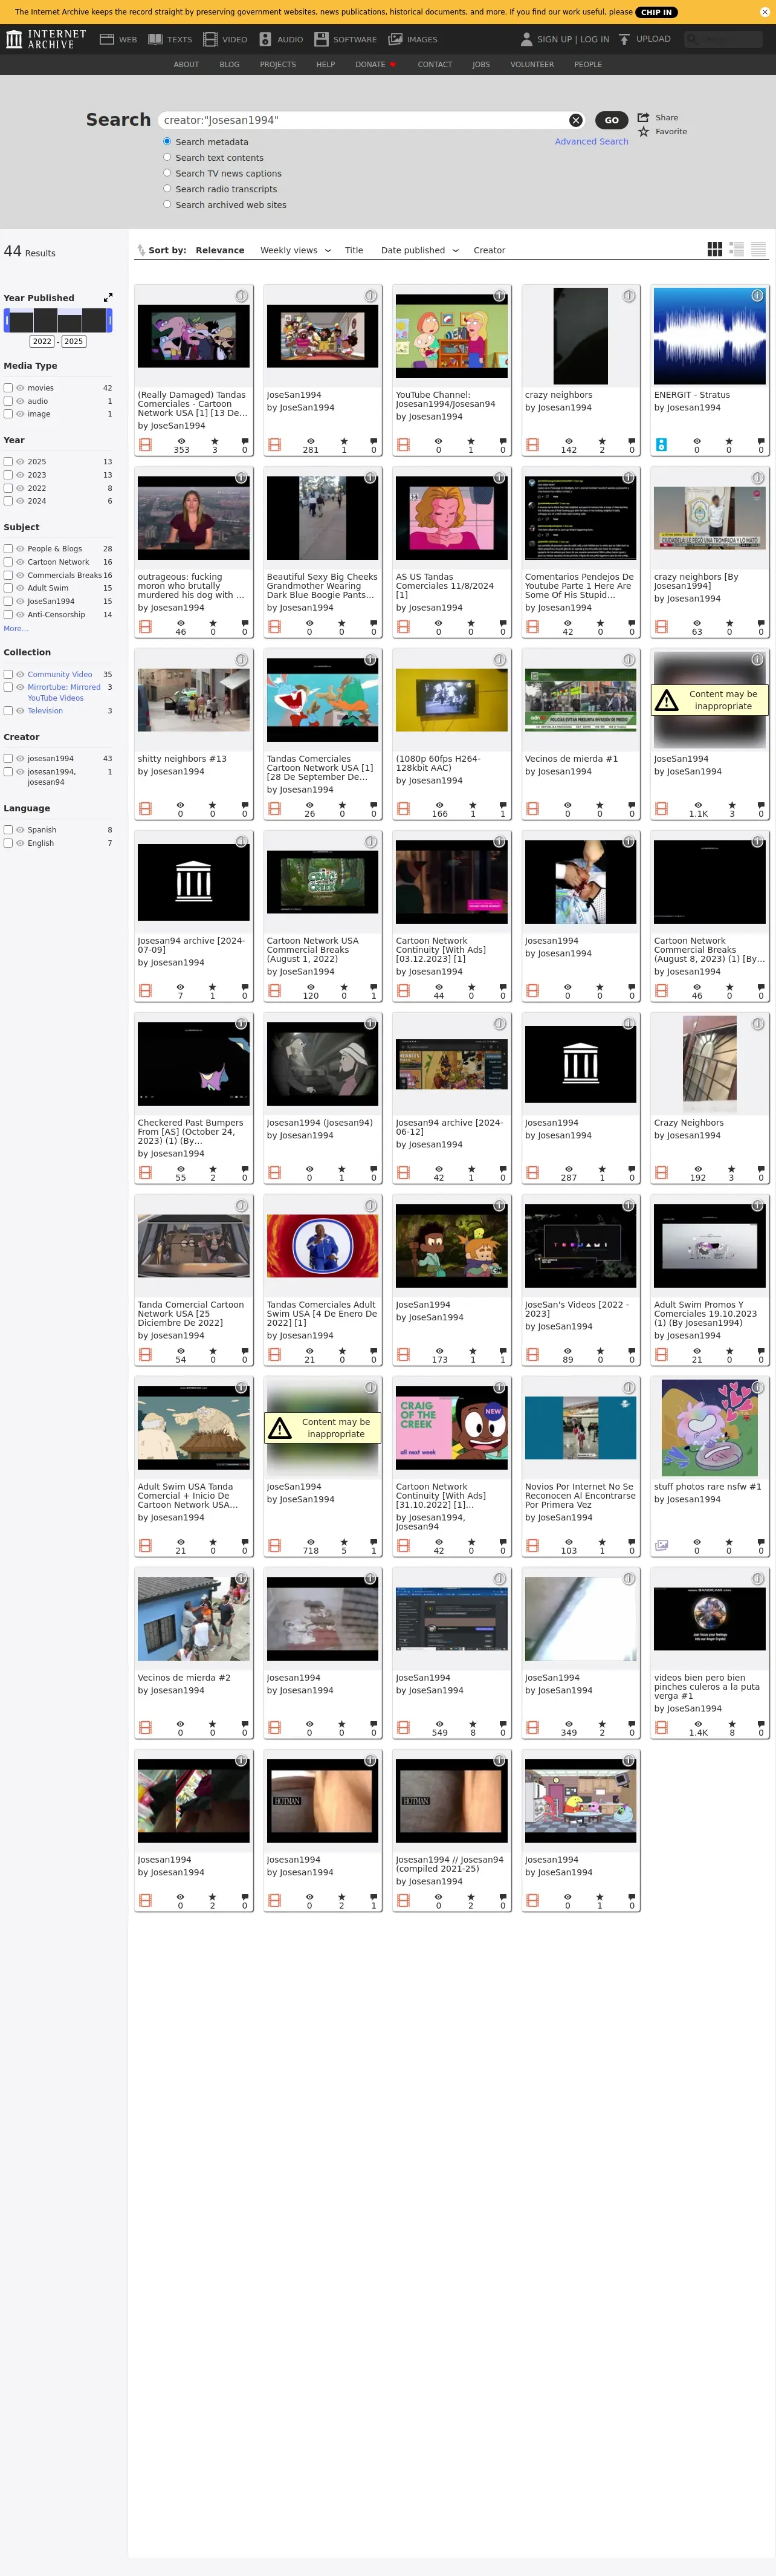Select the Search metadata radio option
This screenshot has width=776, height=2576.
[x=167, y=141]
